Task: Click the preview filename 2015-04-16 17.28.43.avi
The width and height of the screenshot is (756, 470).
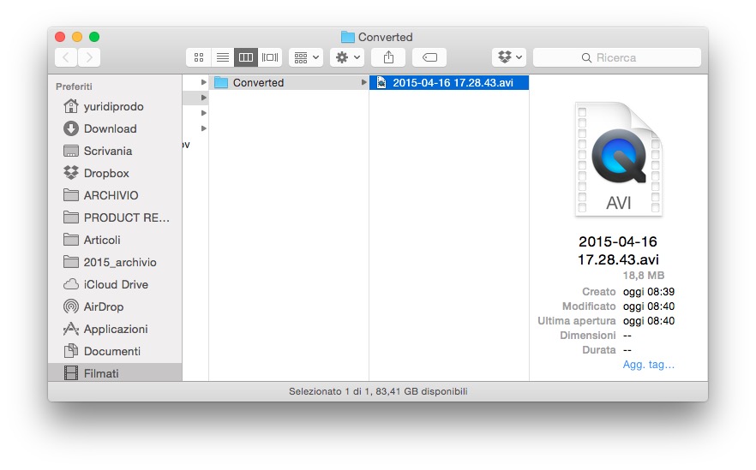Action: point(618,250)
